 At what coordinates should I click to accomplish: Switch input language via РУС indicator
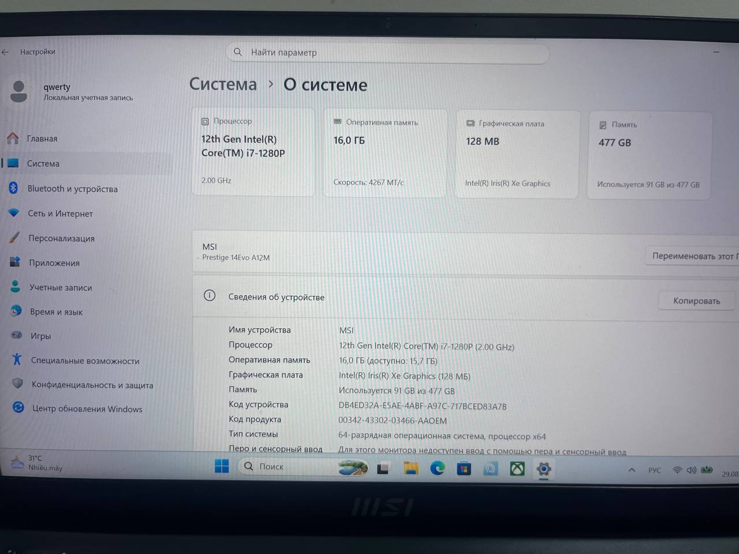tap(654, 470)
